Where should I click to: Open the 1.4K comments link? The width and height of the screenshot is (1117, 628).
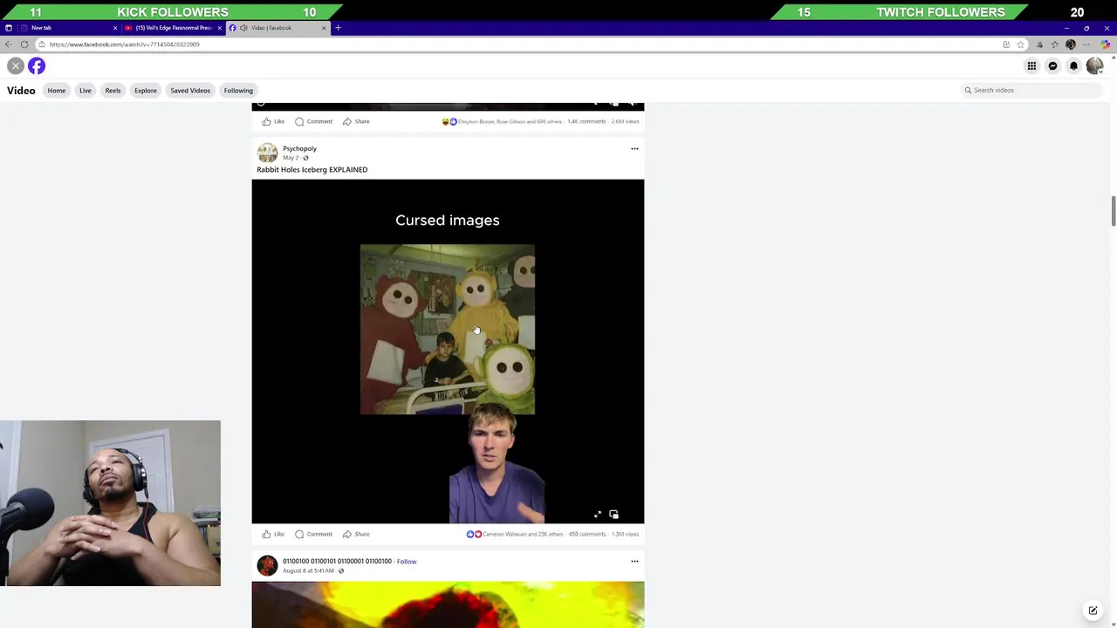(586, 121)
